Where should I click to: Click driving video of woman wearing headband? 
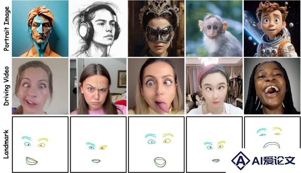click(214, 86)
